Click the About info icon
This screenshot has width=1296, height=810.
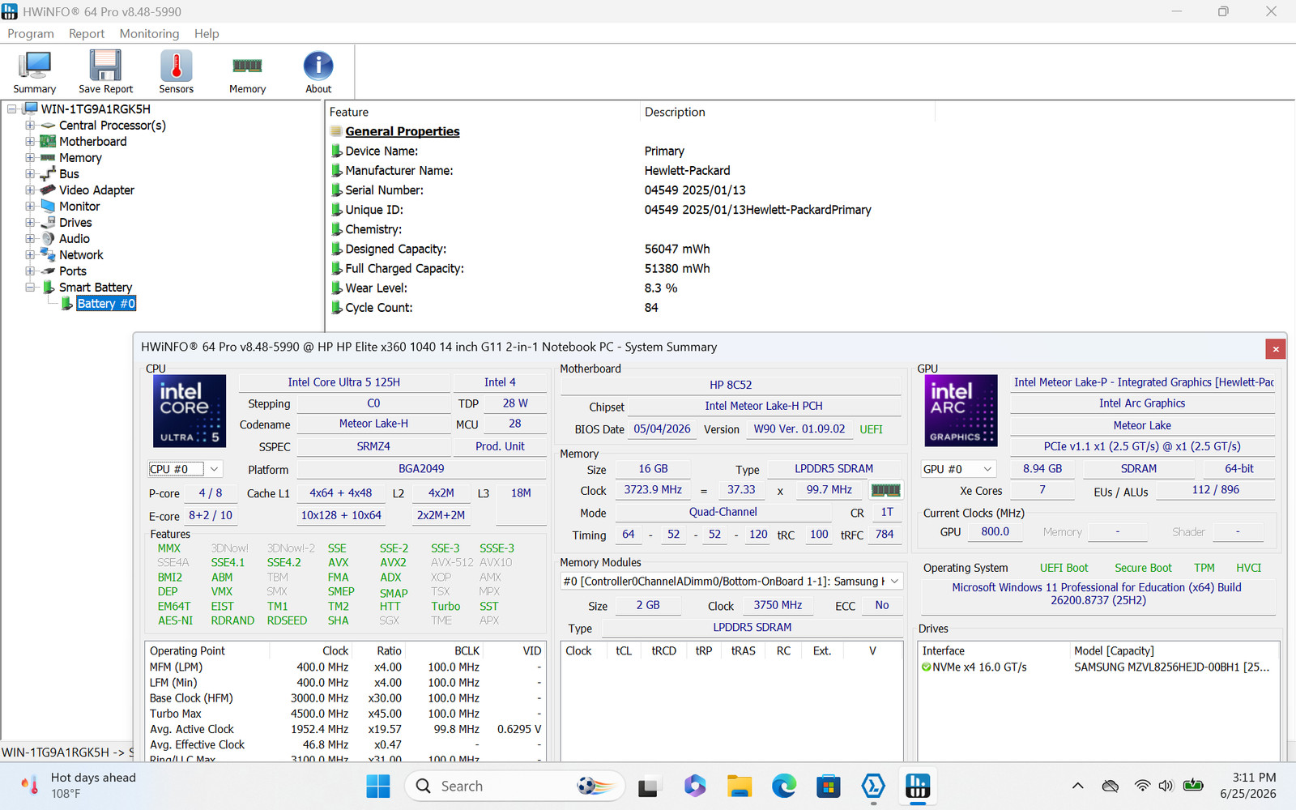pos(318,72)
